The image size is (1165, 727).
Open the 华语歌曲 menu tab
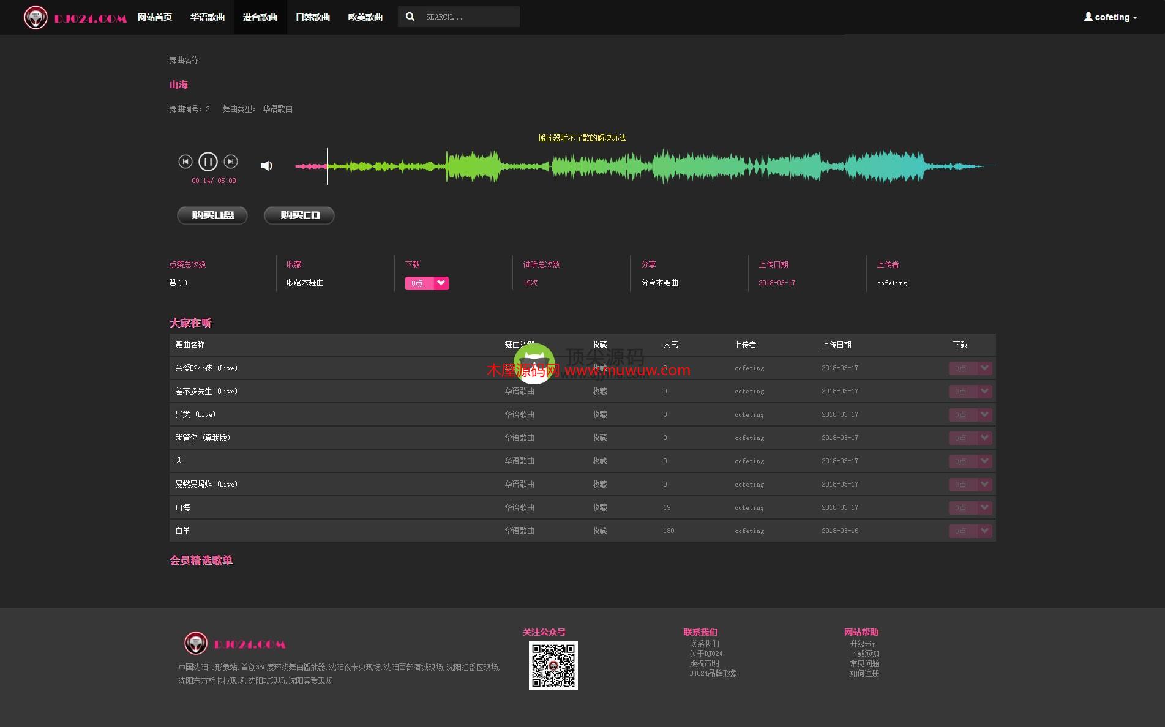click(x=208, y=17)
